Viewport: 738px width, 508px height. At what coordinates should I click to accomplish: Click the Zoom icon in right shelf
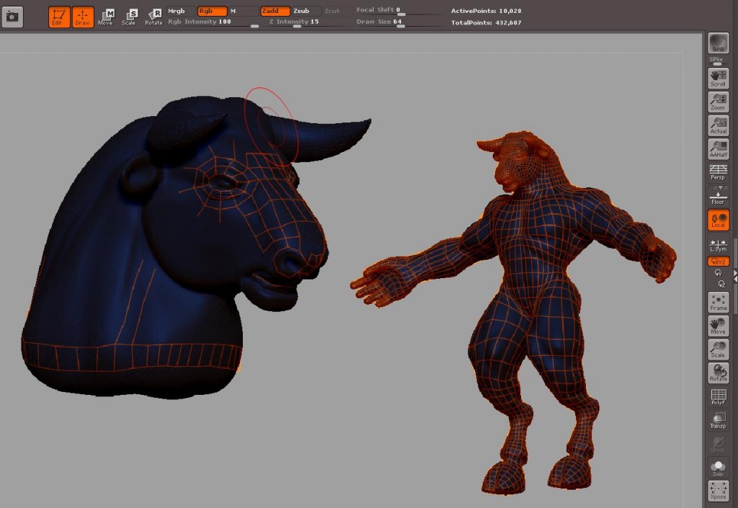[718, 102]
